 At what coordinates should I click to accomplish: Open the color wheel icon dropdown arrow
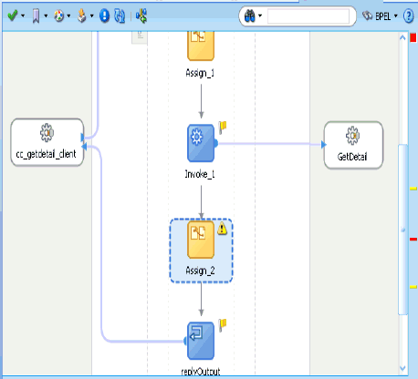(68, 15)
